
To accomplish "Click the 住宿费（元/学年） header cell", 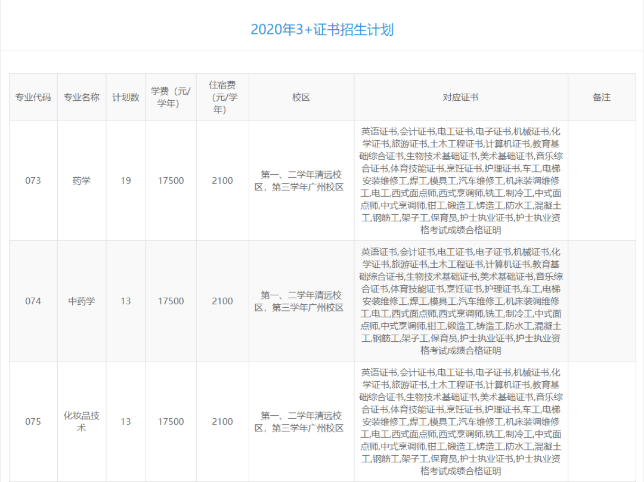I will (x=222, y=97).
